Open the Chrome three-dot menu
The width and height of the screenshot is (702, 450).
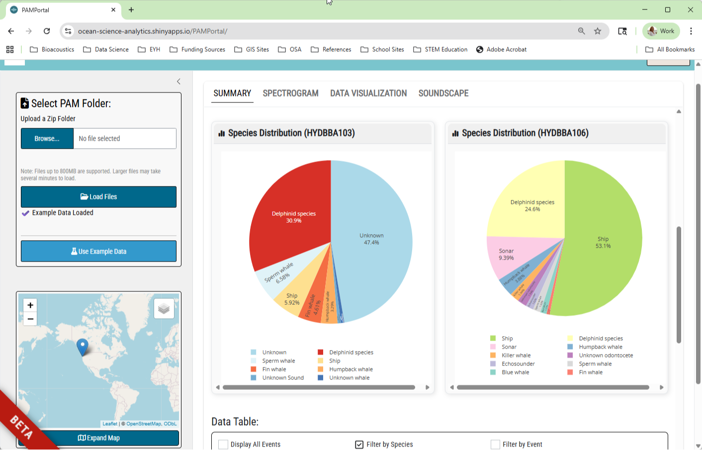click(691, 31)
